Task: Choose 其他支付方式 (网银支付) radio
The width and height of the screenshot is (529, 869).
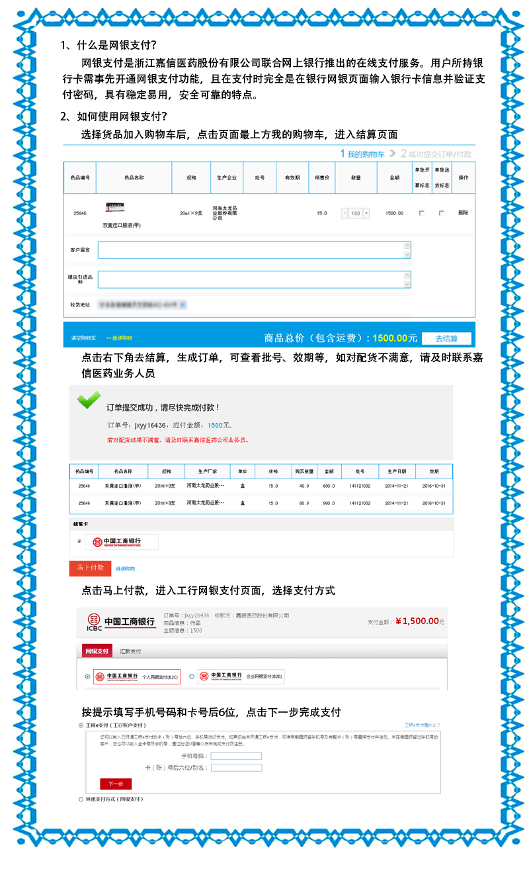Action: [81, 800]
